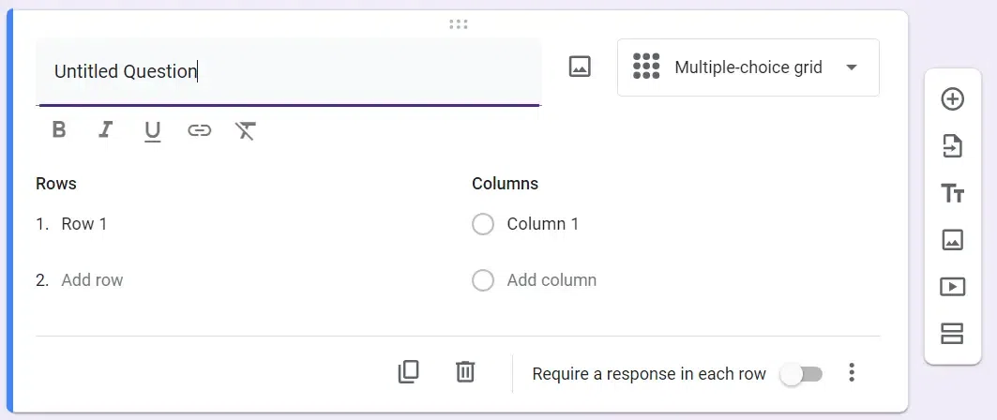Click Add row to create new row

pyautogui.click(x=92, y=280)
